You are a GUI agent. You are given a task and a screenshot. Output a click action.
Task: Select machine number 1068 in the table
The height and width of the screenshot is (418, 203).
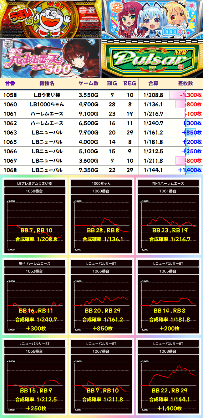click(10, 170)
